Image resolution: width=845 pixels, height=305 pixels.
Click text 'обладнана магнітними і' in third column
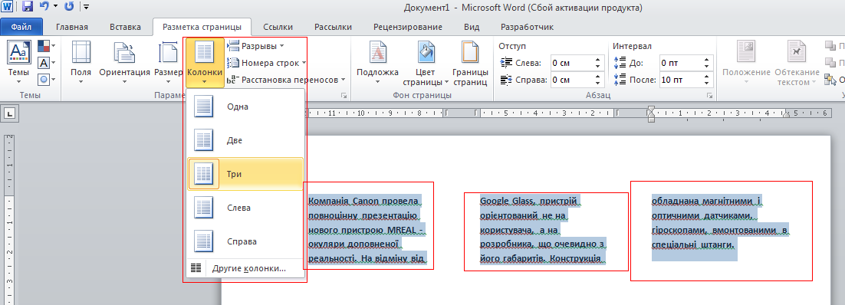pos(706,201)
